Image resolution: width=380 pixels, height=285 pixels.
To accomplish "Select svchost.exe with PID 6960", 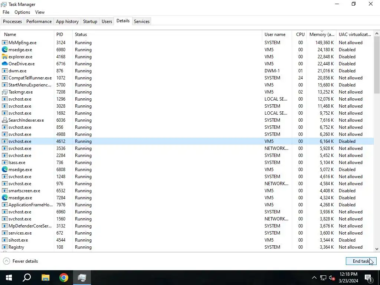I will click(x=187, y=212).
